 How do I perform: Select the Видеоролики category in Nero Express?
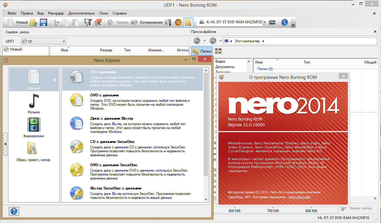coord(34,128)
